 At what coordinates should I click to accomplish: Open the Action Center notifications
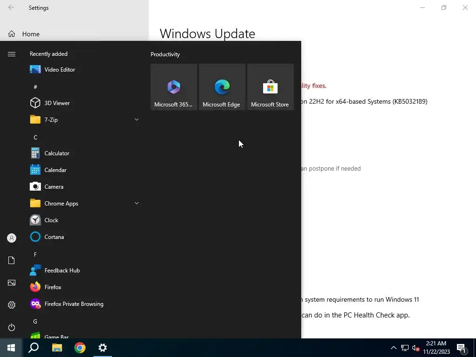click(x=462, y=348)
